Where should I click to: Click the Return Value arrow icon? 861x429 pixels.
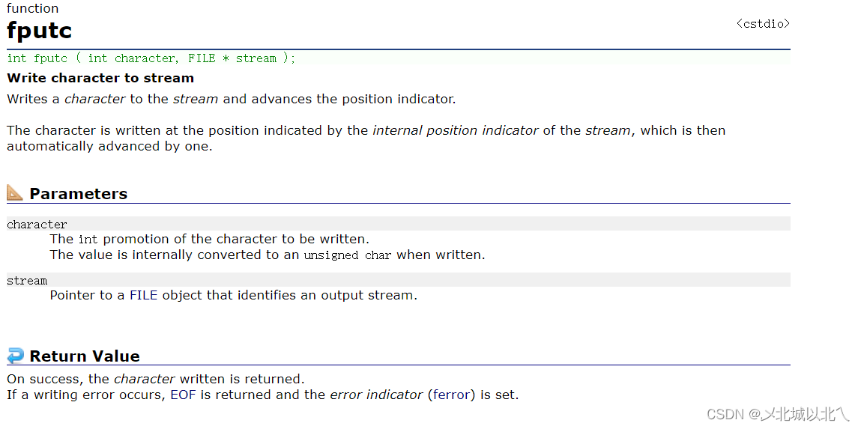point(15,356)
